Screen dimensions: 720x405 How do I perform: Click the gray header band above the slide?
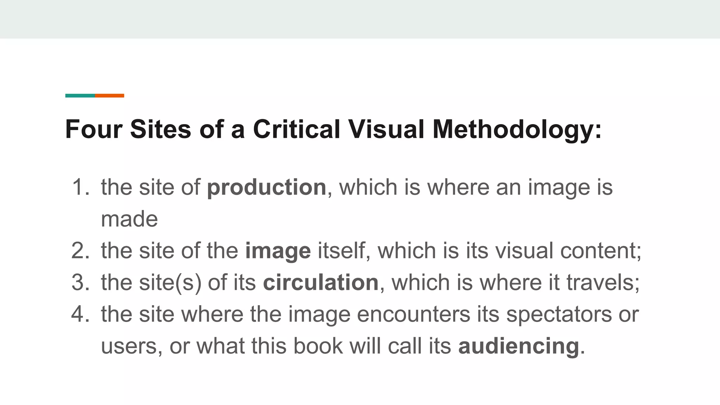[x=360, y=19]
